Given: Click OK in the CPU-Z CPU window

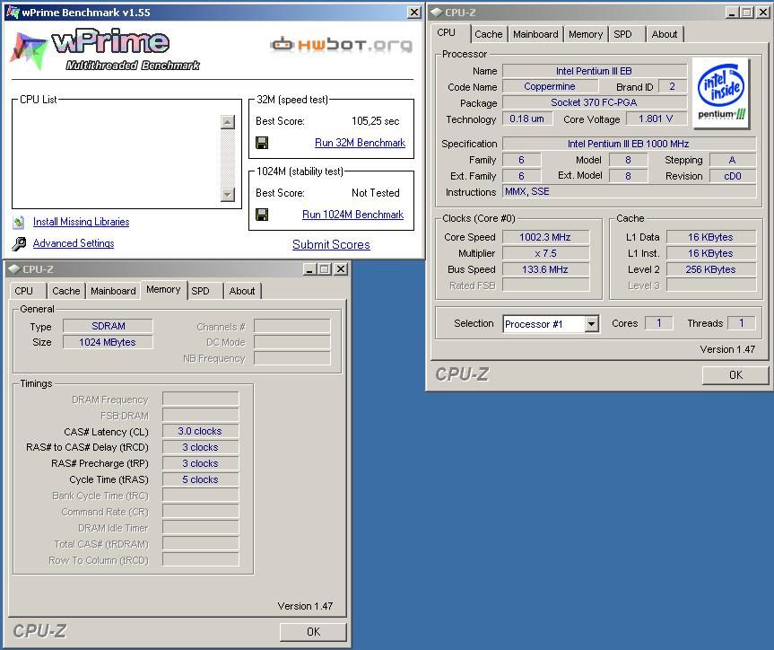Looking at the screenshot, I should pos(735,375).
